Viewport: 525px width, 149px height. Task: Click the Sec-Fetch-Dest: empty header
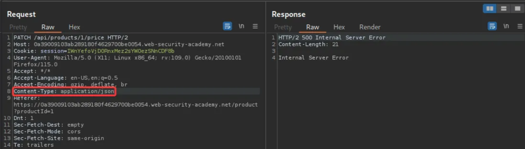48,125
